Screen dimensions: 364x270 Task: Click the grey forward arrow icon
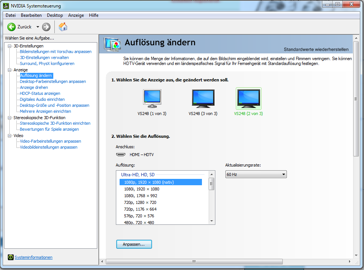point(46,27)
